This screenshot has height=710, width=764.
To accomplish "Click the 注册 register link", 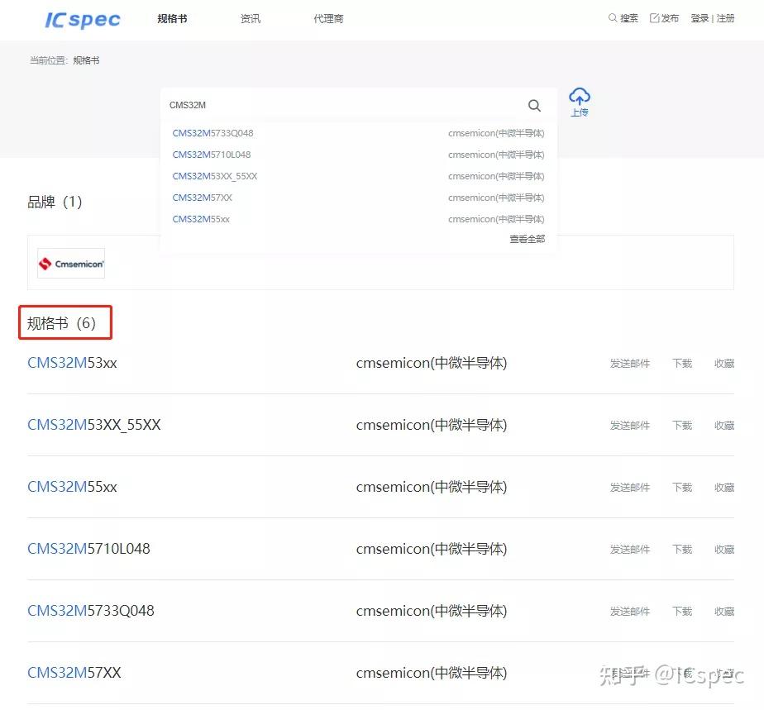I will click(x=725, y=17).
